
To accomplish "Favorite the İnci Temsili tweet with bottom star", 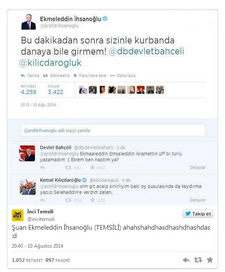I will [210, 260].
